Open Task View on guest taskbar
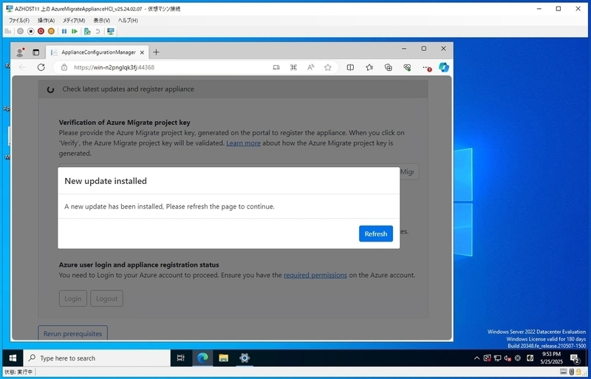The width and height of the screenshot is (591, 379). coord(180,358)
